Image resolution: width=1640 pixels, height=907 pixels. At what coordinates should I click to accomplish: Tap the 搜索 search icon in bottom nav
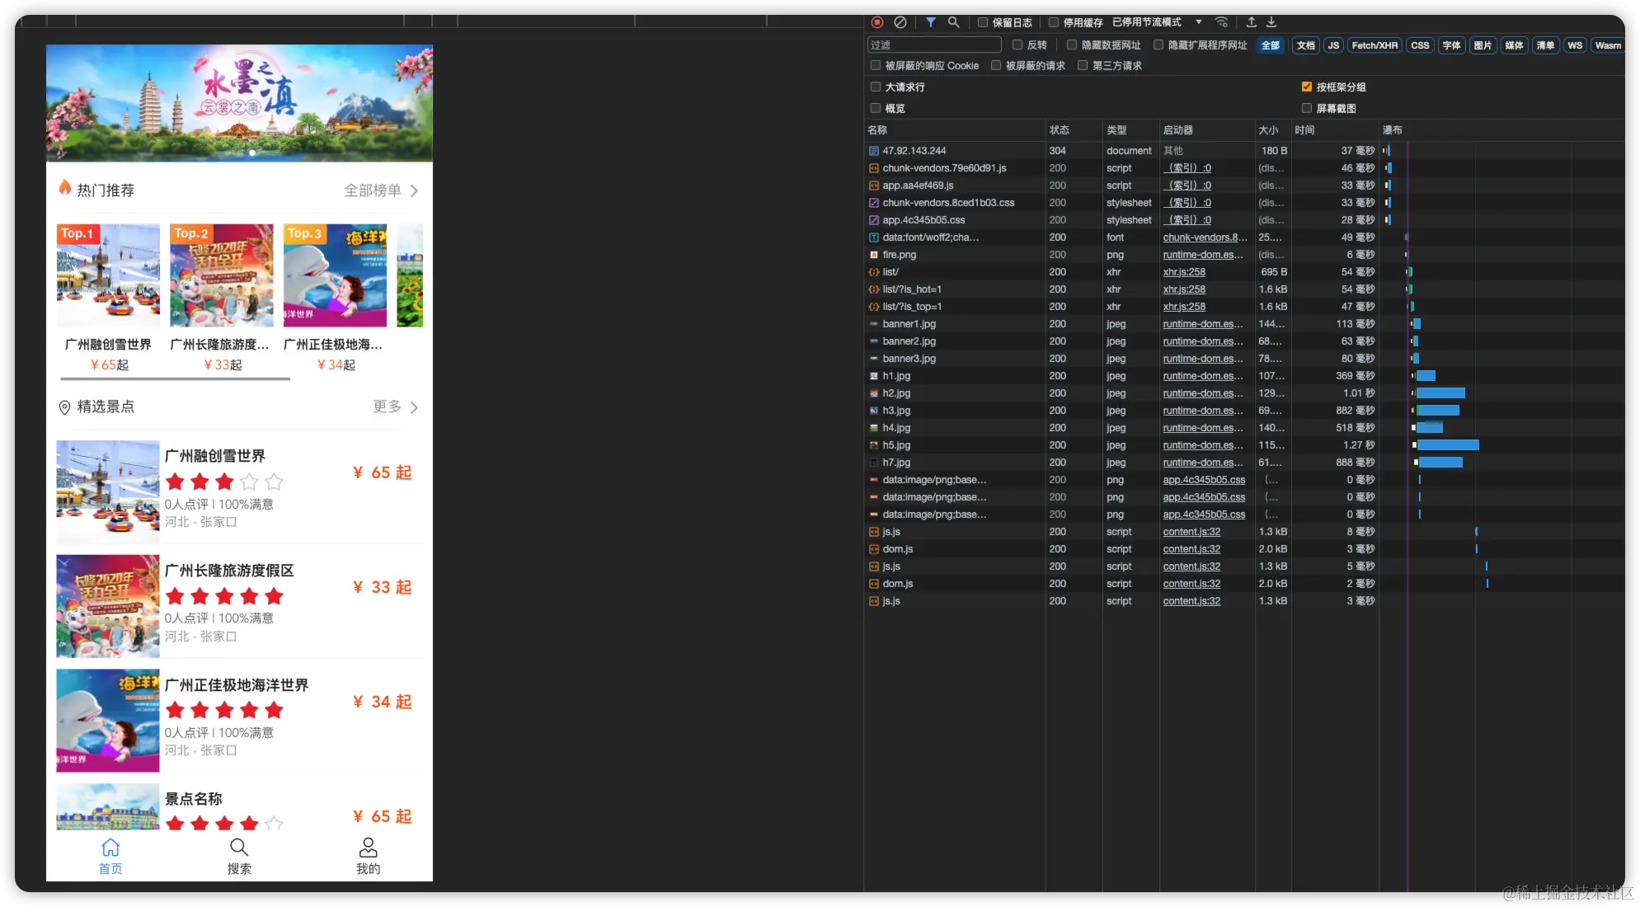pyautogui.click(x=239, y=848)
